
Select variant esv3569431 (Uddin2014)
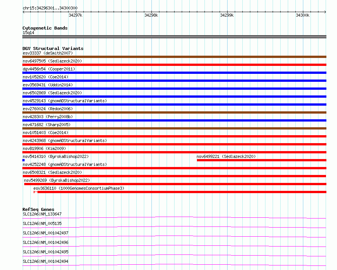[48, 85]
